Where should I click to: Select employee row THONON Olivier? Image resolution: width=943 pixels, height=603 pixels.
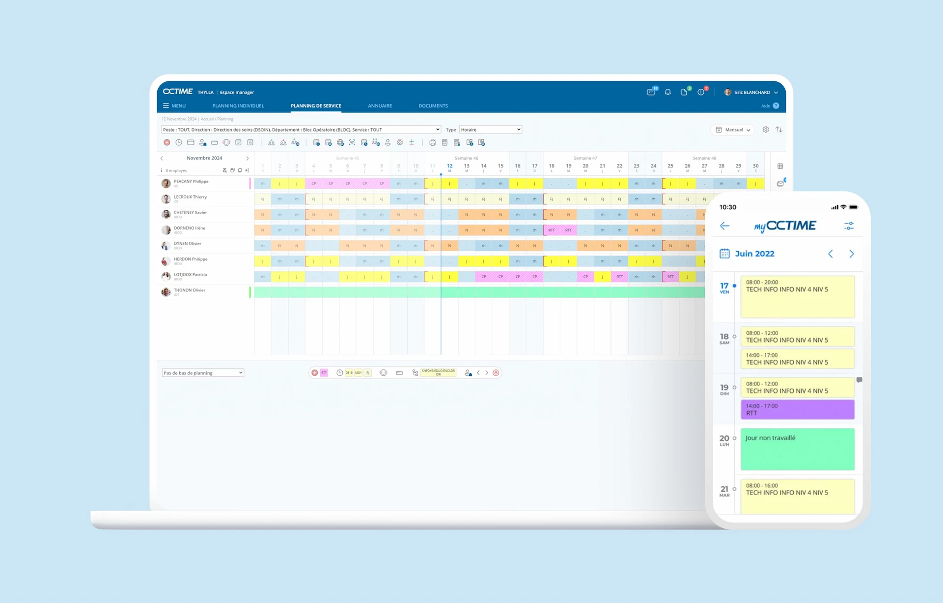[x=189, y=290]
